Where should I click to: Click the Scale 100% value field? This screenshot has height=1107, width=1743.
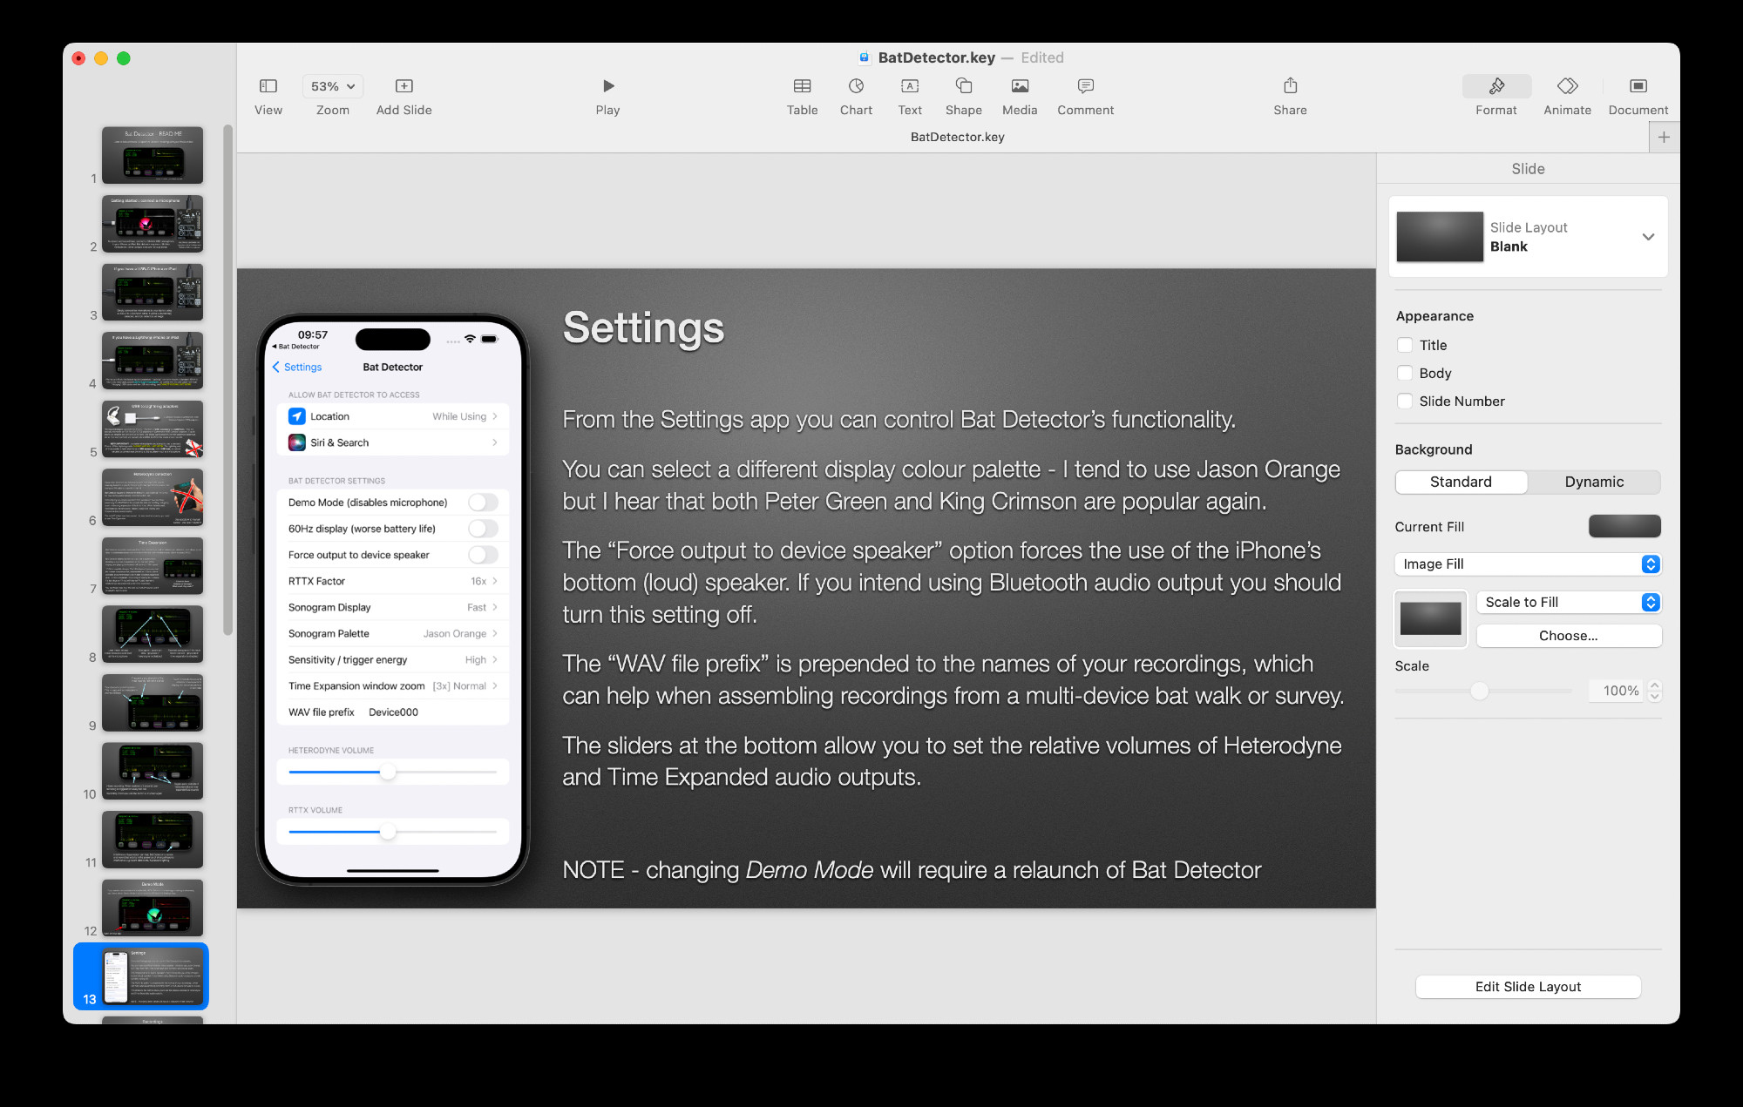[1615, 691]
